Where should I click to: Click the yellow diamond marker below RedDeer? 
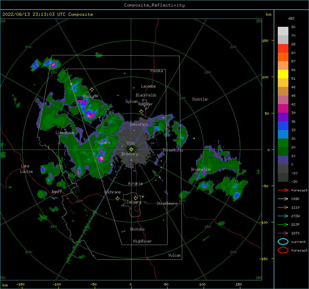click(141, 112)
